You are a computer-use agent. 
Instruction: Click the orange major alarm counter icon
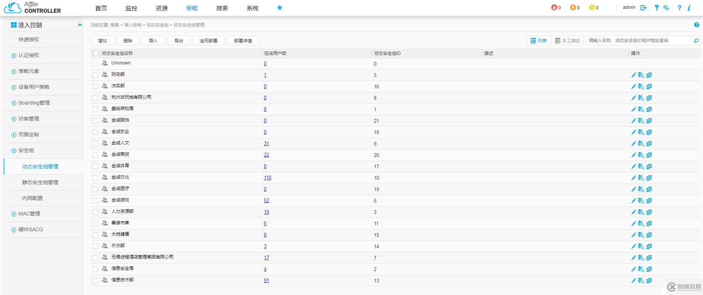[573, 7]
